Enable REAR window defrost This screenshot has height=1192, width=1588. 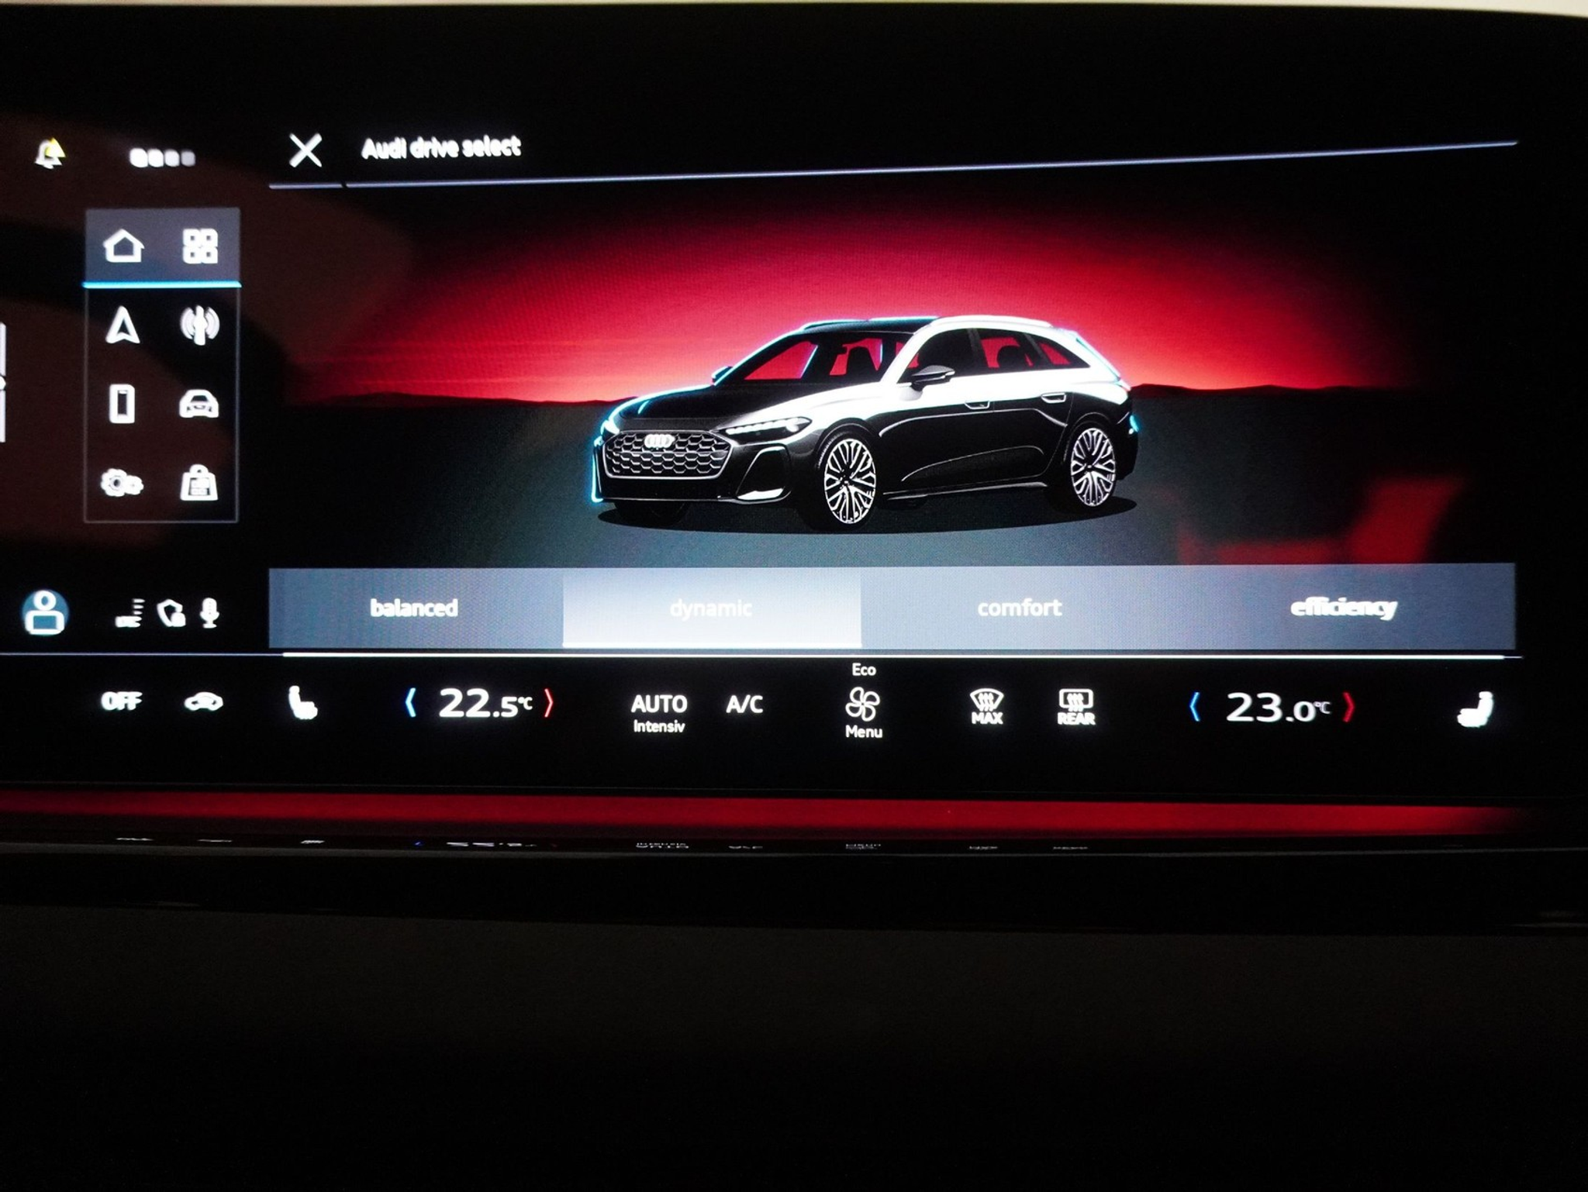click(1076, 705)
